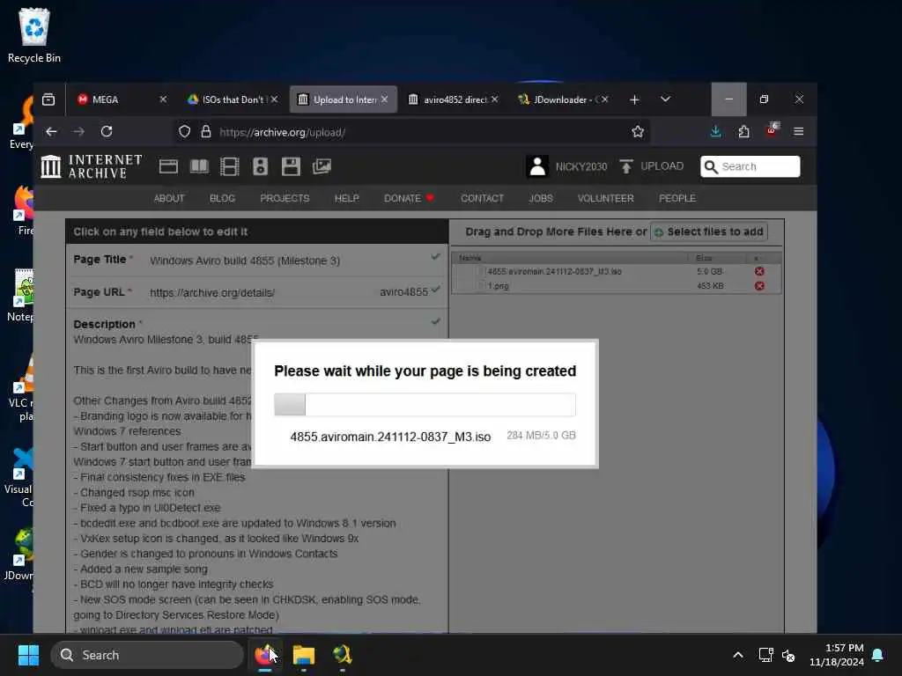
Task: Click the 284 MB/5.0 GB progress text
Action: [x=542, y=435]
